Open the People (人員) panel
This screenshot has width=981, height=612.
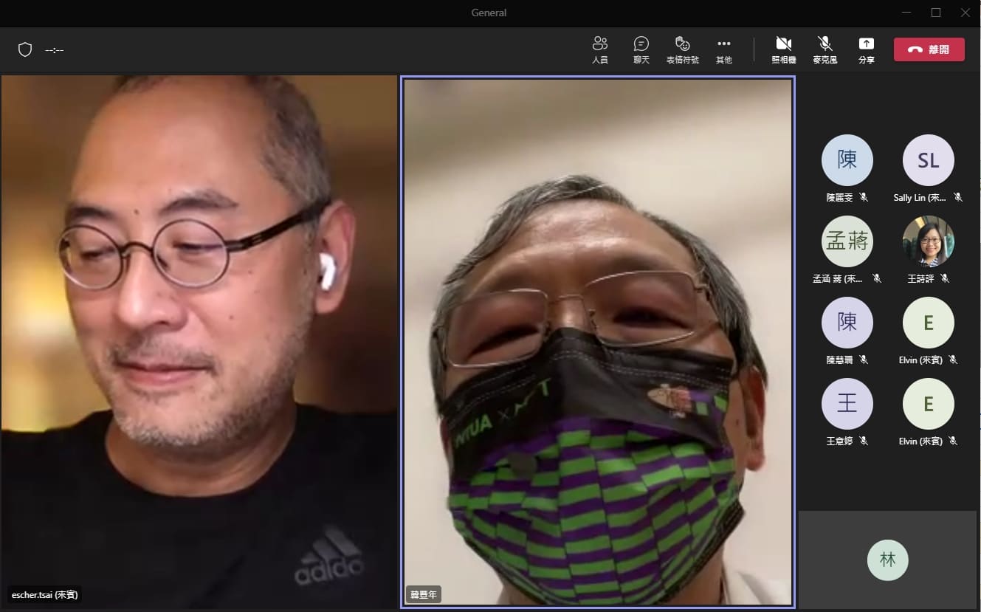click(599, 49)
